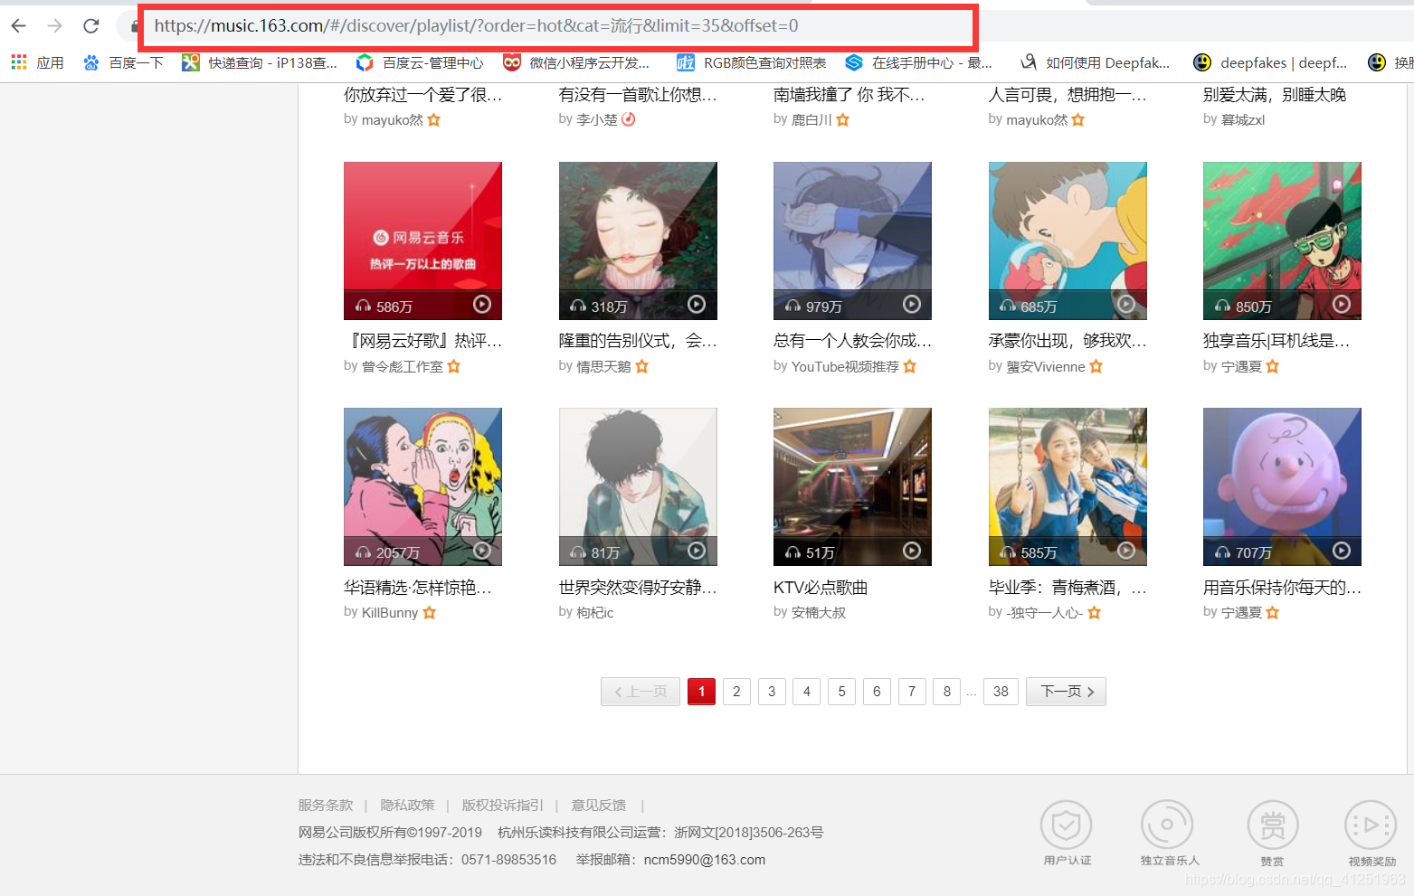Screen dimensions: 1414x896
Task: Visit author 李小楚 profile
Action: click(x=597, y=119)
